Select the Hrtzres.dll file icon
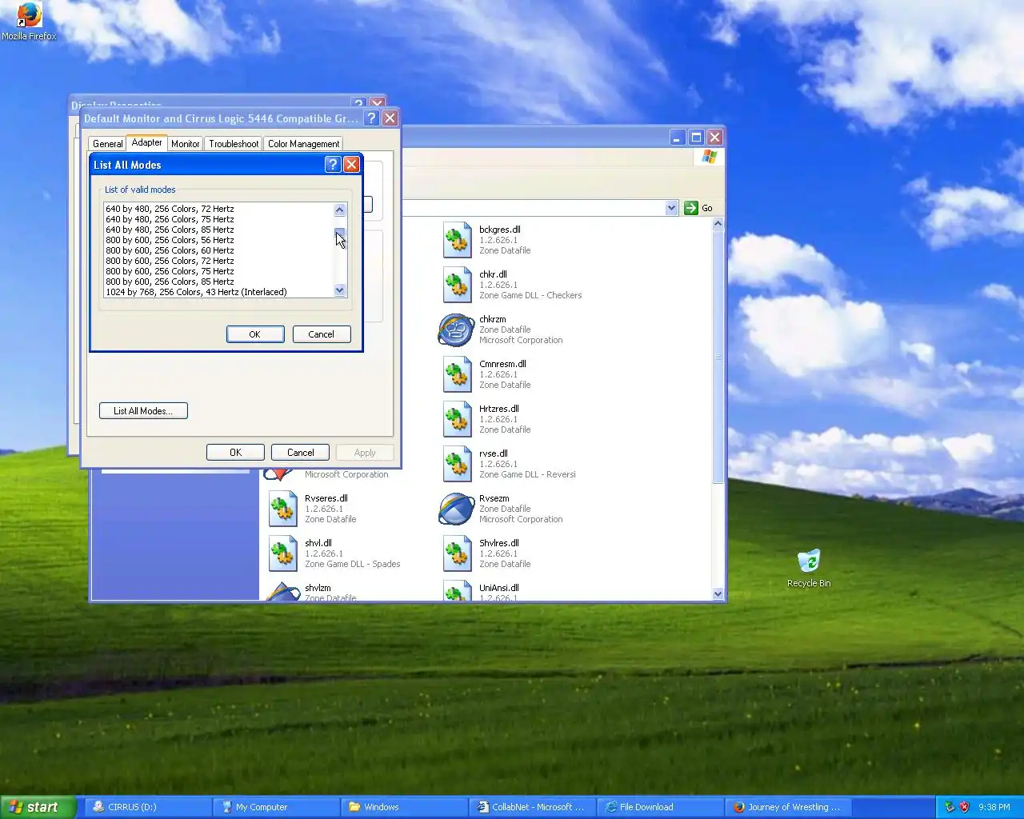The image size is (1024, 819). (457, 419)
